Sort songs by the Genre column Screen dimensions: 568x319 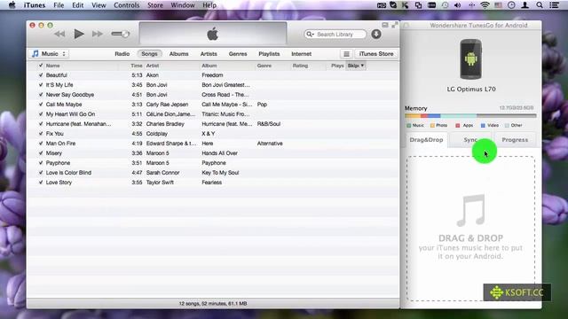(x=264, y=66)
